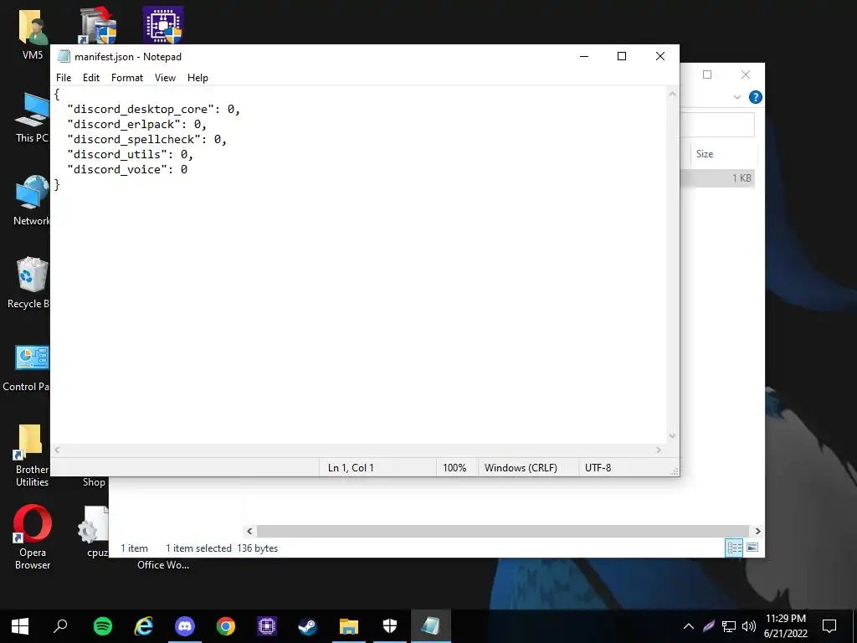Open the Edit menu in Notepad
857x643 pixels.
pyautogui.click(x=90, y=78)
